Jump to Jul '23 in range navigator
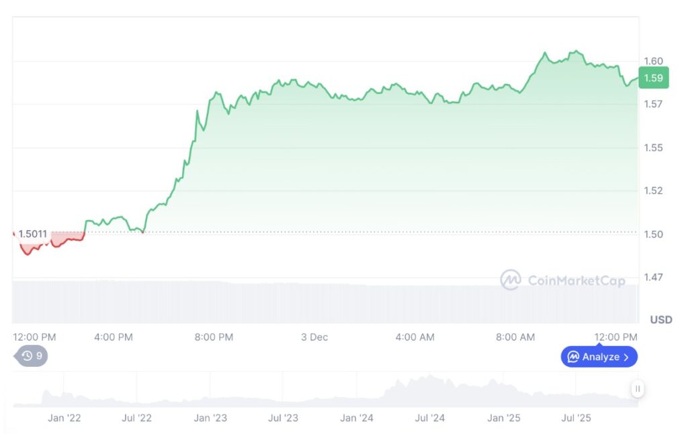Screen dimensions: 688x434 [283, 418]
